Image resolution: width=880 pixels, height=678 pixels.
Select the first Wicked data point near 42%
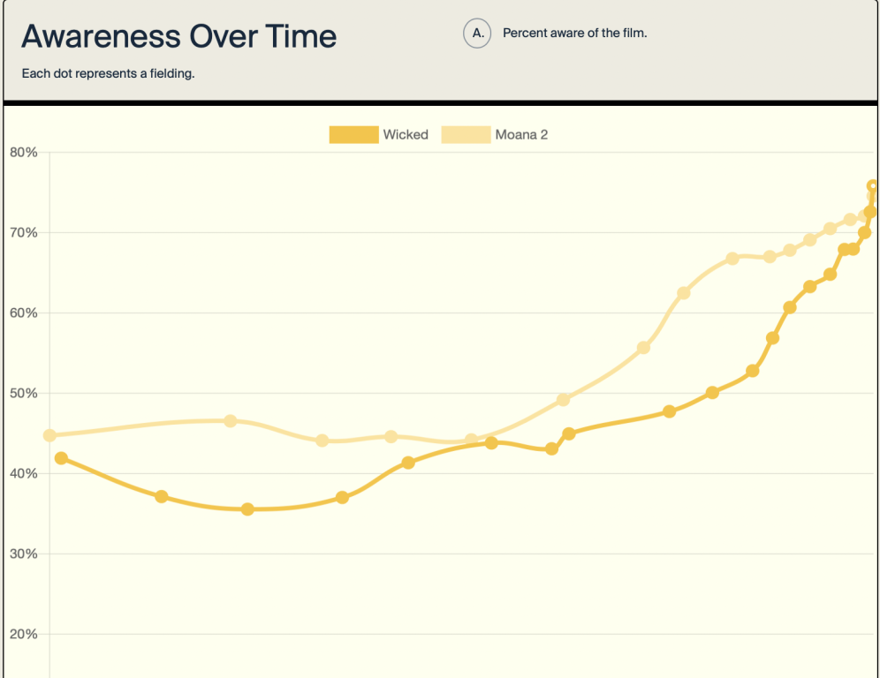point(61,458)
